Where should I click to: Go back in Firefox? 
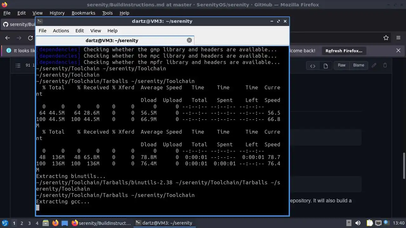(x=8, y=38)
